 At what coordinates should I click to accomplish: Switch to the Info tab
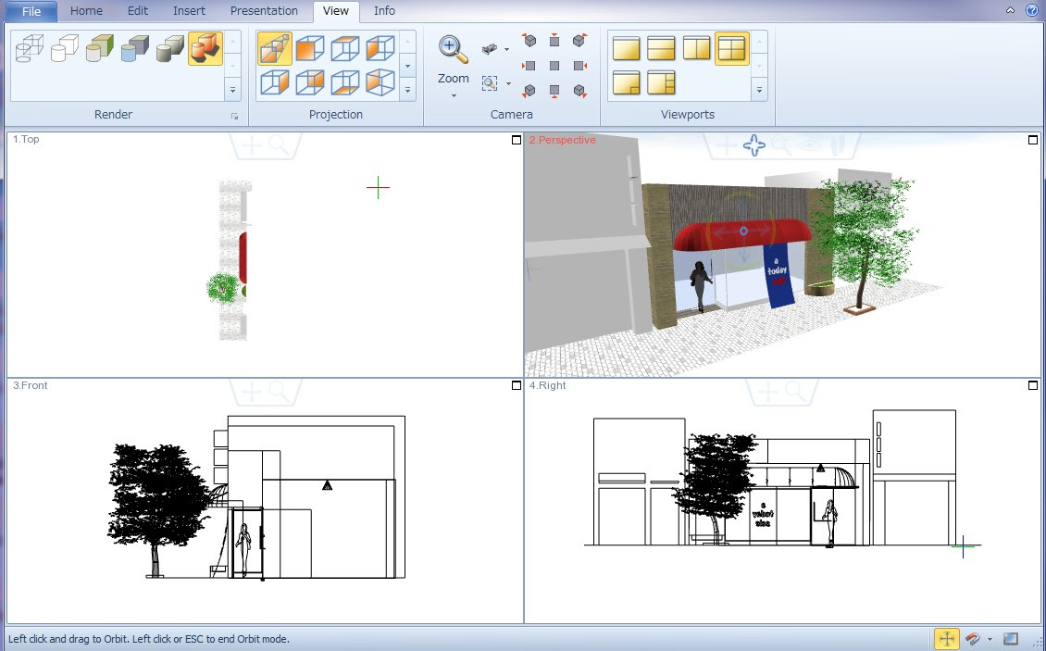point(384,11)
